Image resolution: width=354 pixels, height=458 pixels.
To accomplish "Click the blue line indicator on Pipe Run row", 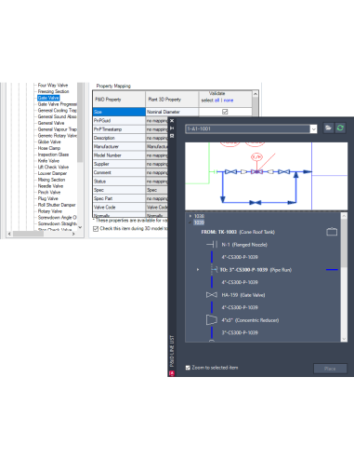I will [x=332, y=270].
